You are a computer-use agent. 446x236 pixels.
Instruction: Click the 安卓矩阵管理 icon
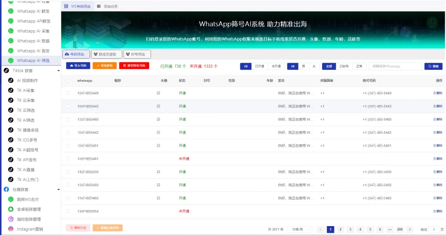(x=11, y=209)
